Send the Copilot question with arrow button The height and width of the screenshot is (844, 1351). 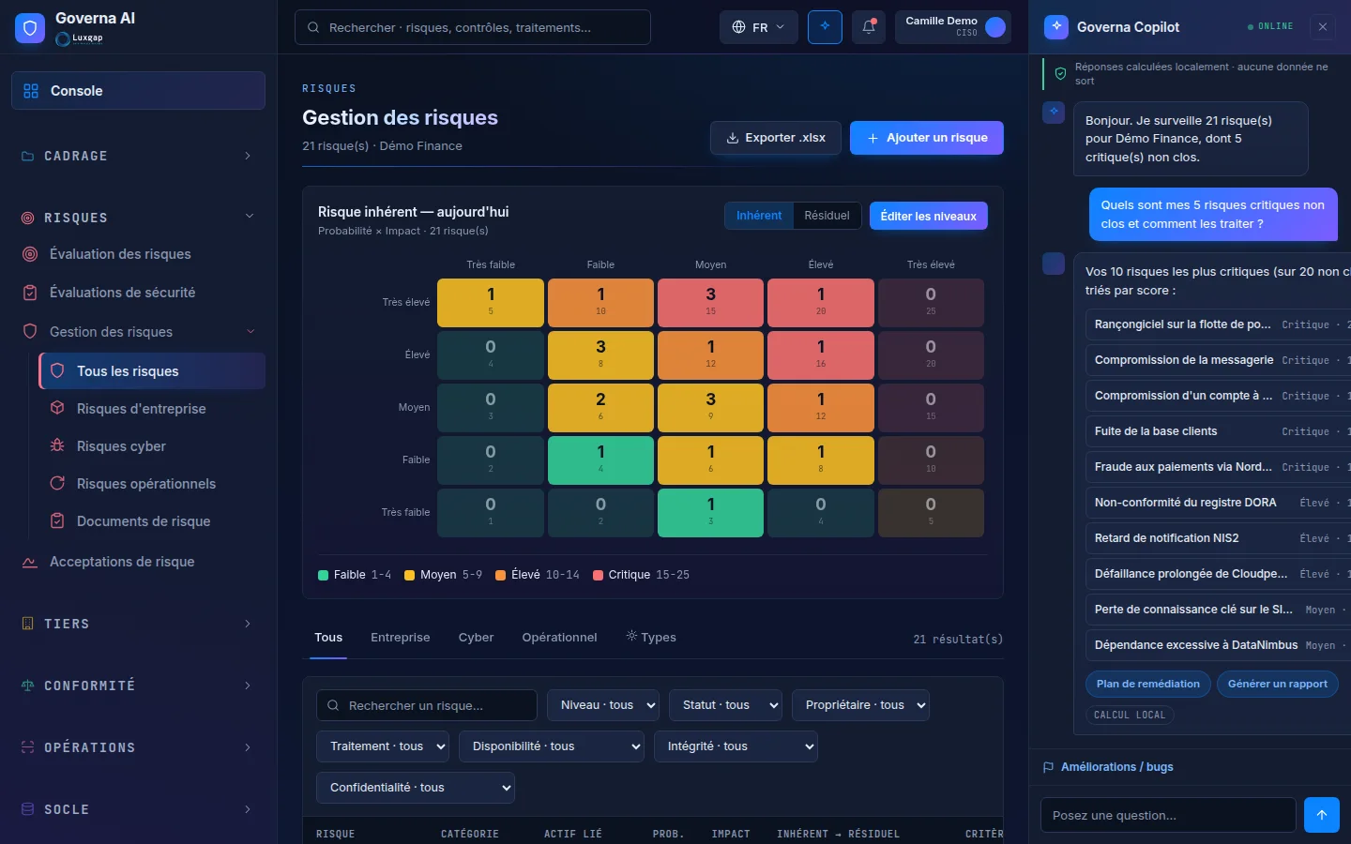point(1321,815)
